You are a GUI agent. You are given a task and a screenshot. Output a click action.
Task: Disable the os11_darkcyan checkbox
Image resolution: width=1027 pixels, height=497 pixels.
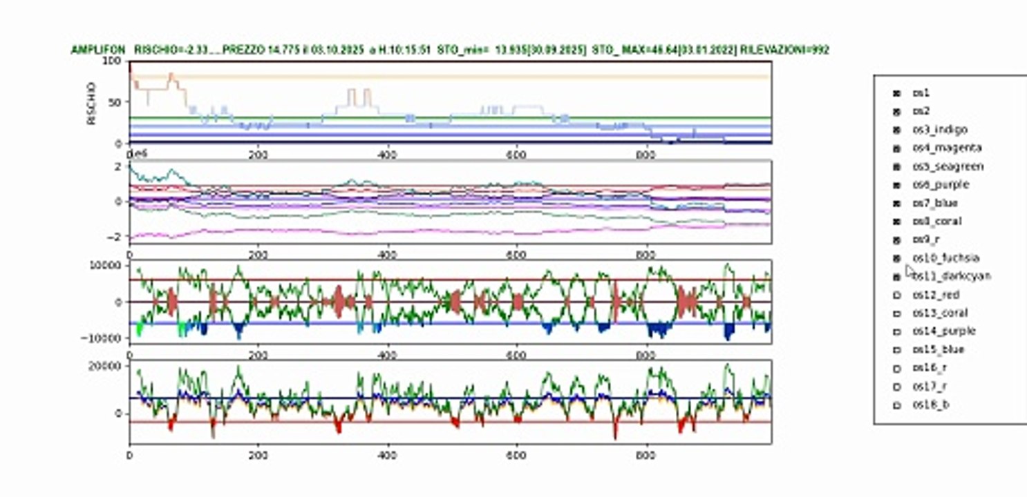pos(896,276)
